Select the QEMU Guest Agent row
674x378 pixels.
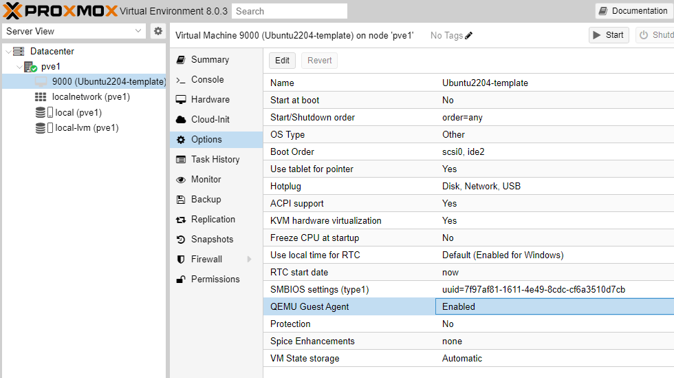[x=468, y=306]
